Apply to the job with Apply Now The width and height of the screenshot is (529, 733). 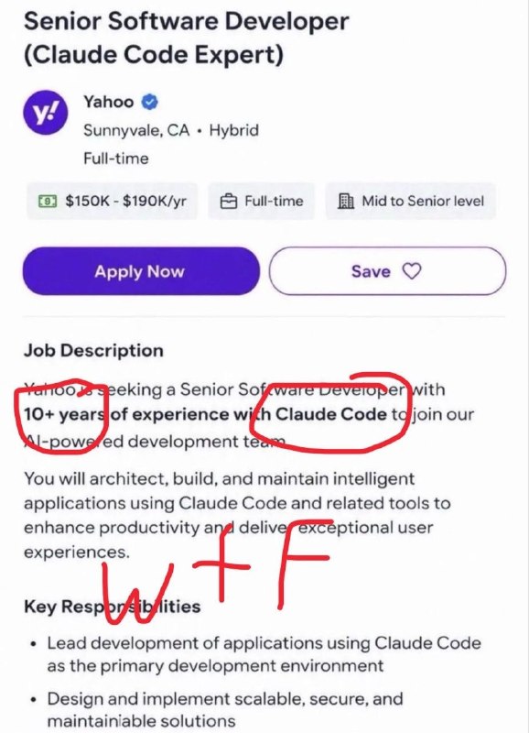coord(141,271)
